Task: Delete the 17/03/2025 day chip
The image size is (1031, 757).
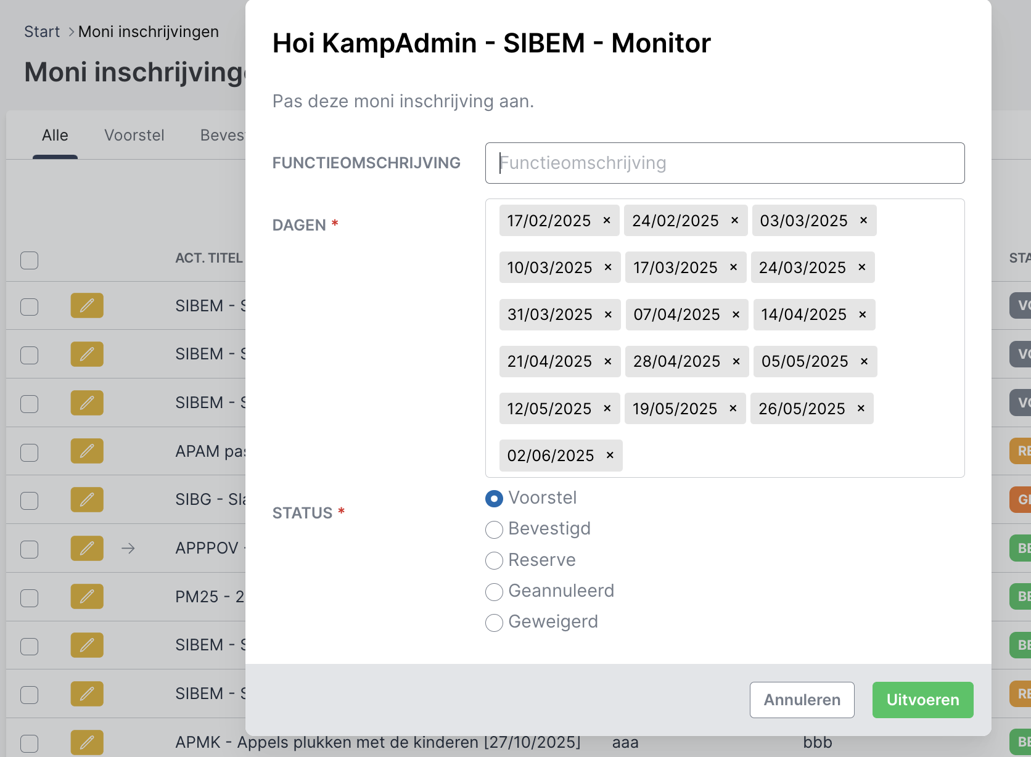Action: pyautogui.click(x=733, y=268)
